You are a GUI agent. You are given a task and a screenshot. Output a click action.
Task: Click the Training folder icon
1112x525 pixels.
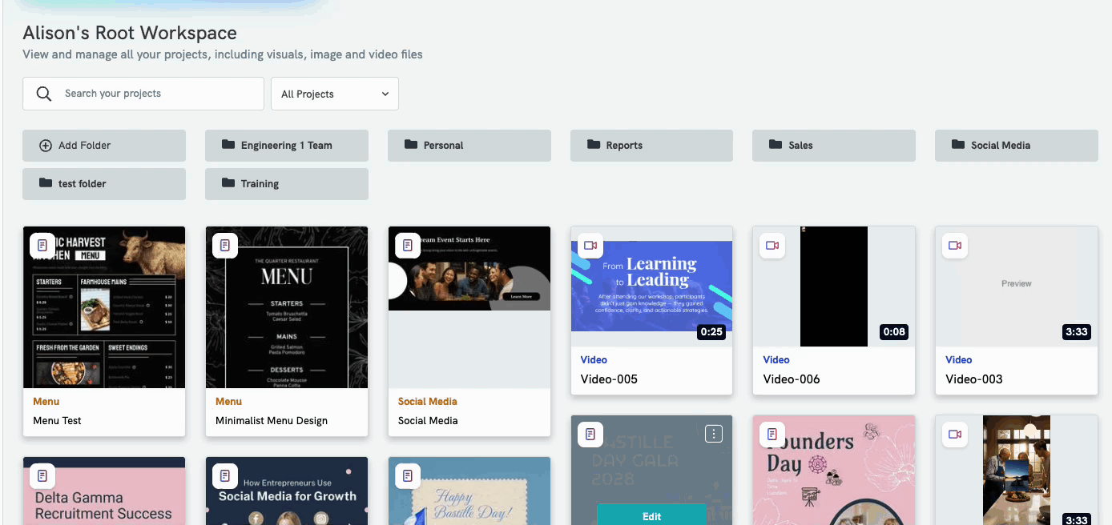(x=228, y=183)
